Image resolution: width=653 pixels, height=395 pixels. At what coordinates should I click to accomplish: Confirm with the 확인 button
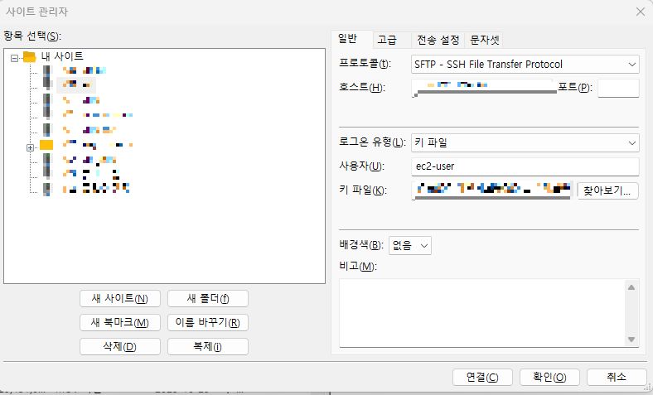(x=549, y=377)
